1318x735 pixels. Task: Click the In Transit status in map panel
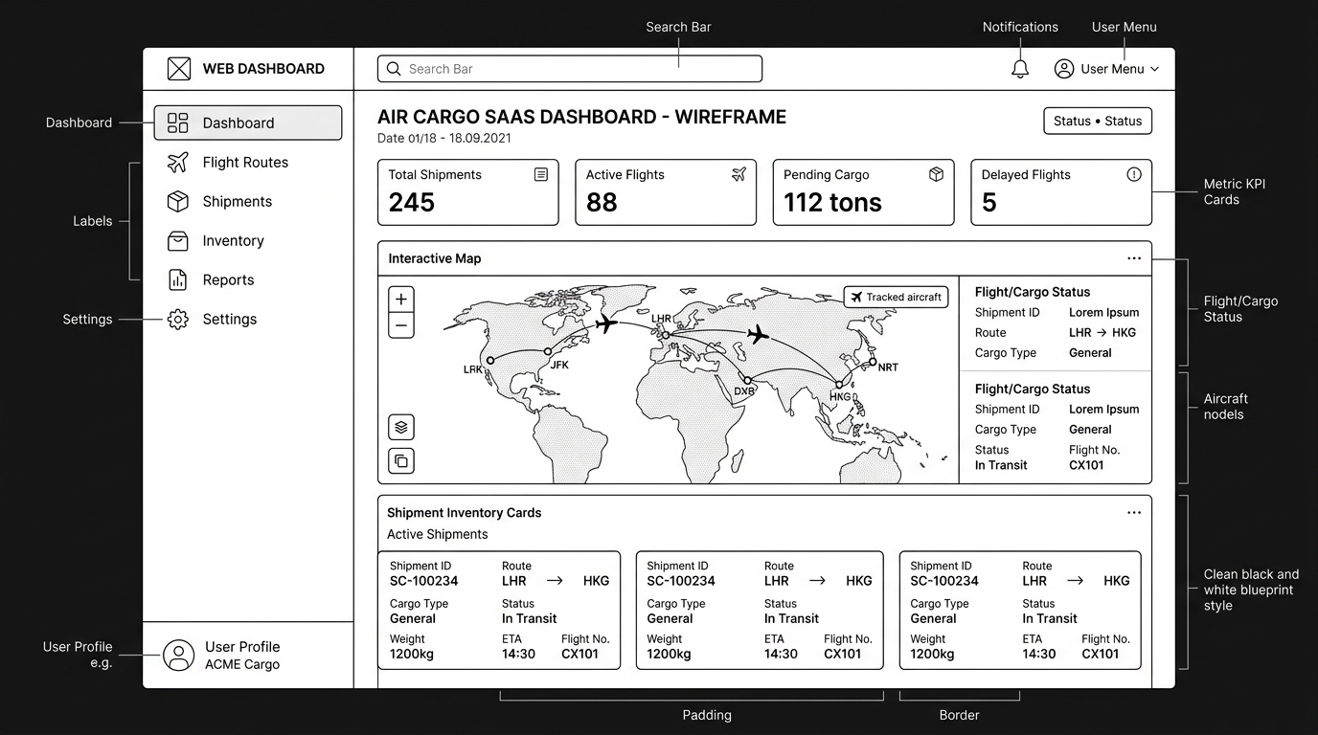[1001, 466]
